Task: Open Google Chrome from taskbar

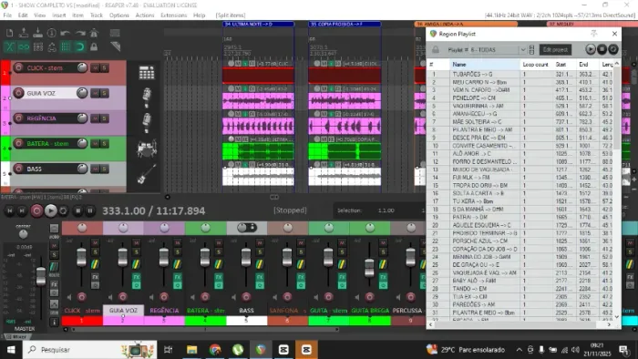Action: click(215, 350)
